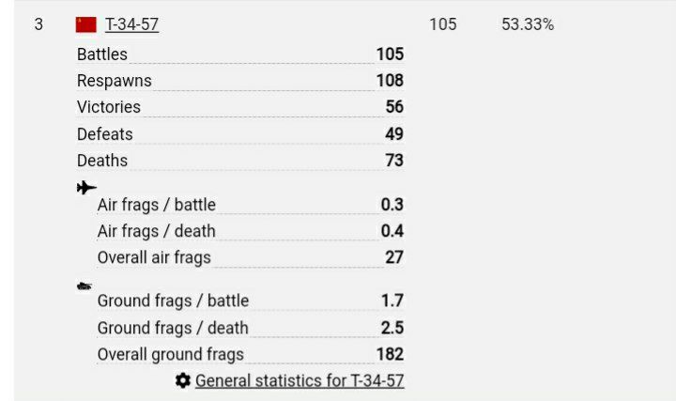Select the Defeats stat label
676x401 pixels.
click(x=105, y=134)
